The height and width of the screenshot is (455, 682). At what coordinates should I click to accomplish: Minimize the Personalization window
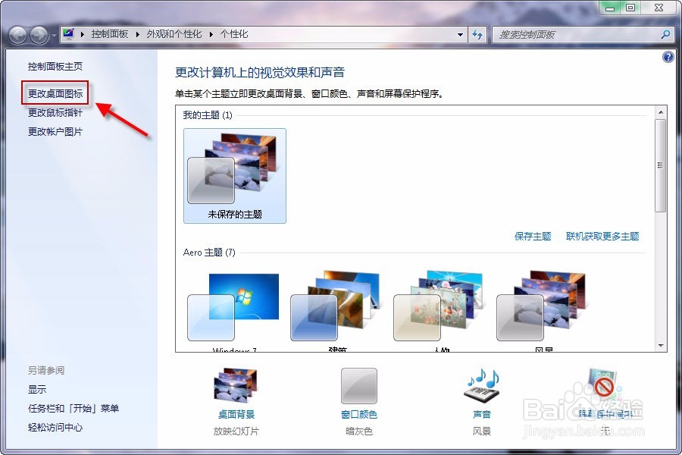(610, 8)
